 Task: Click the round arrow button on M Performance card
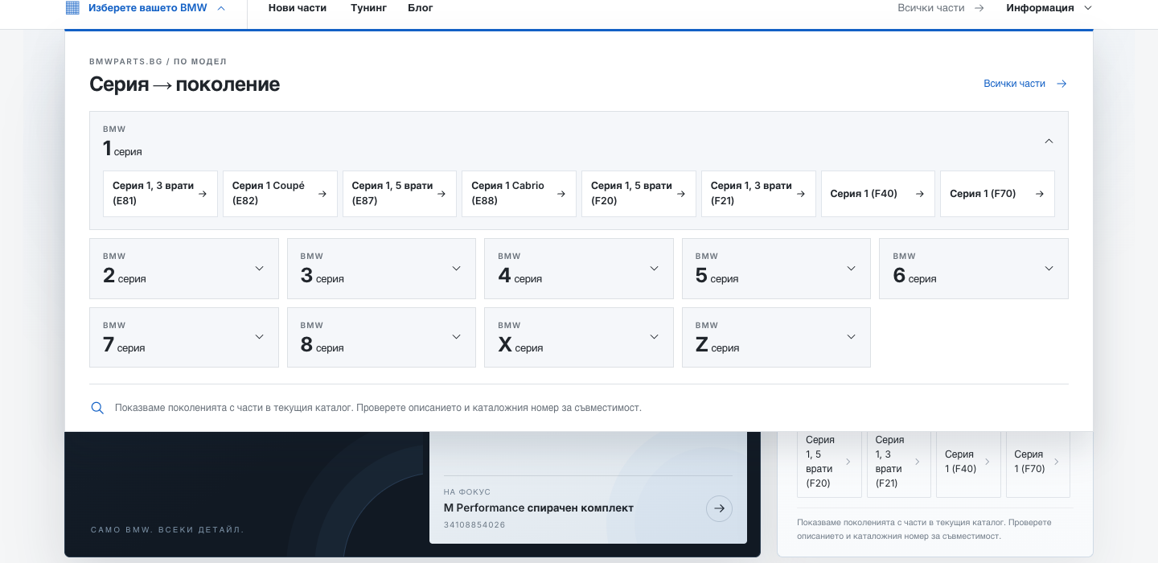coord(719,508)
